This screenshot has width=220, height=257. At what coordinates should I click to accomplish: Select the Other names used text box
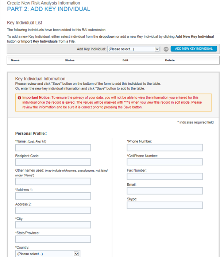click(x=53, y=181)
